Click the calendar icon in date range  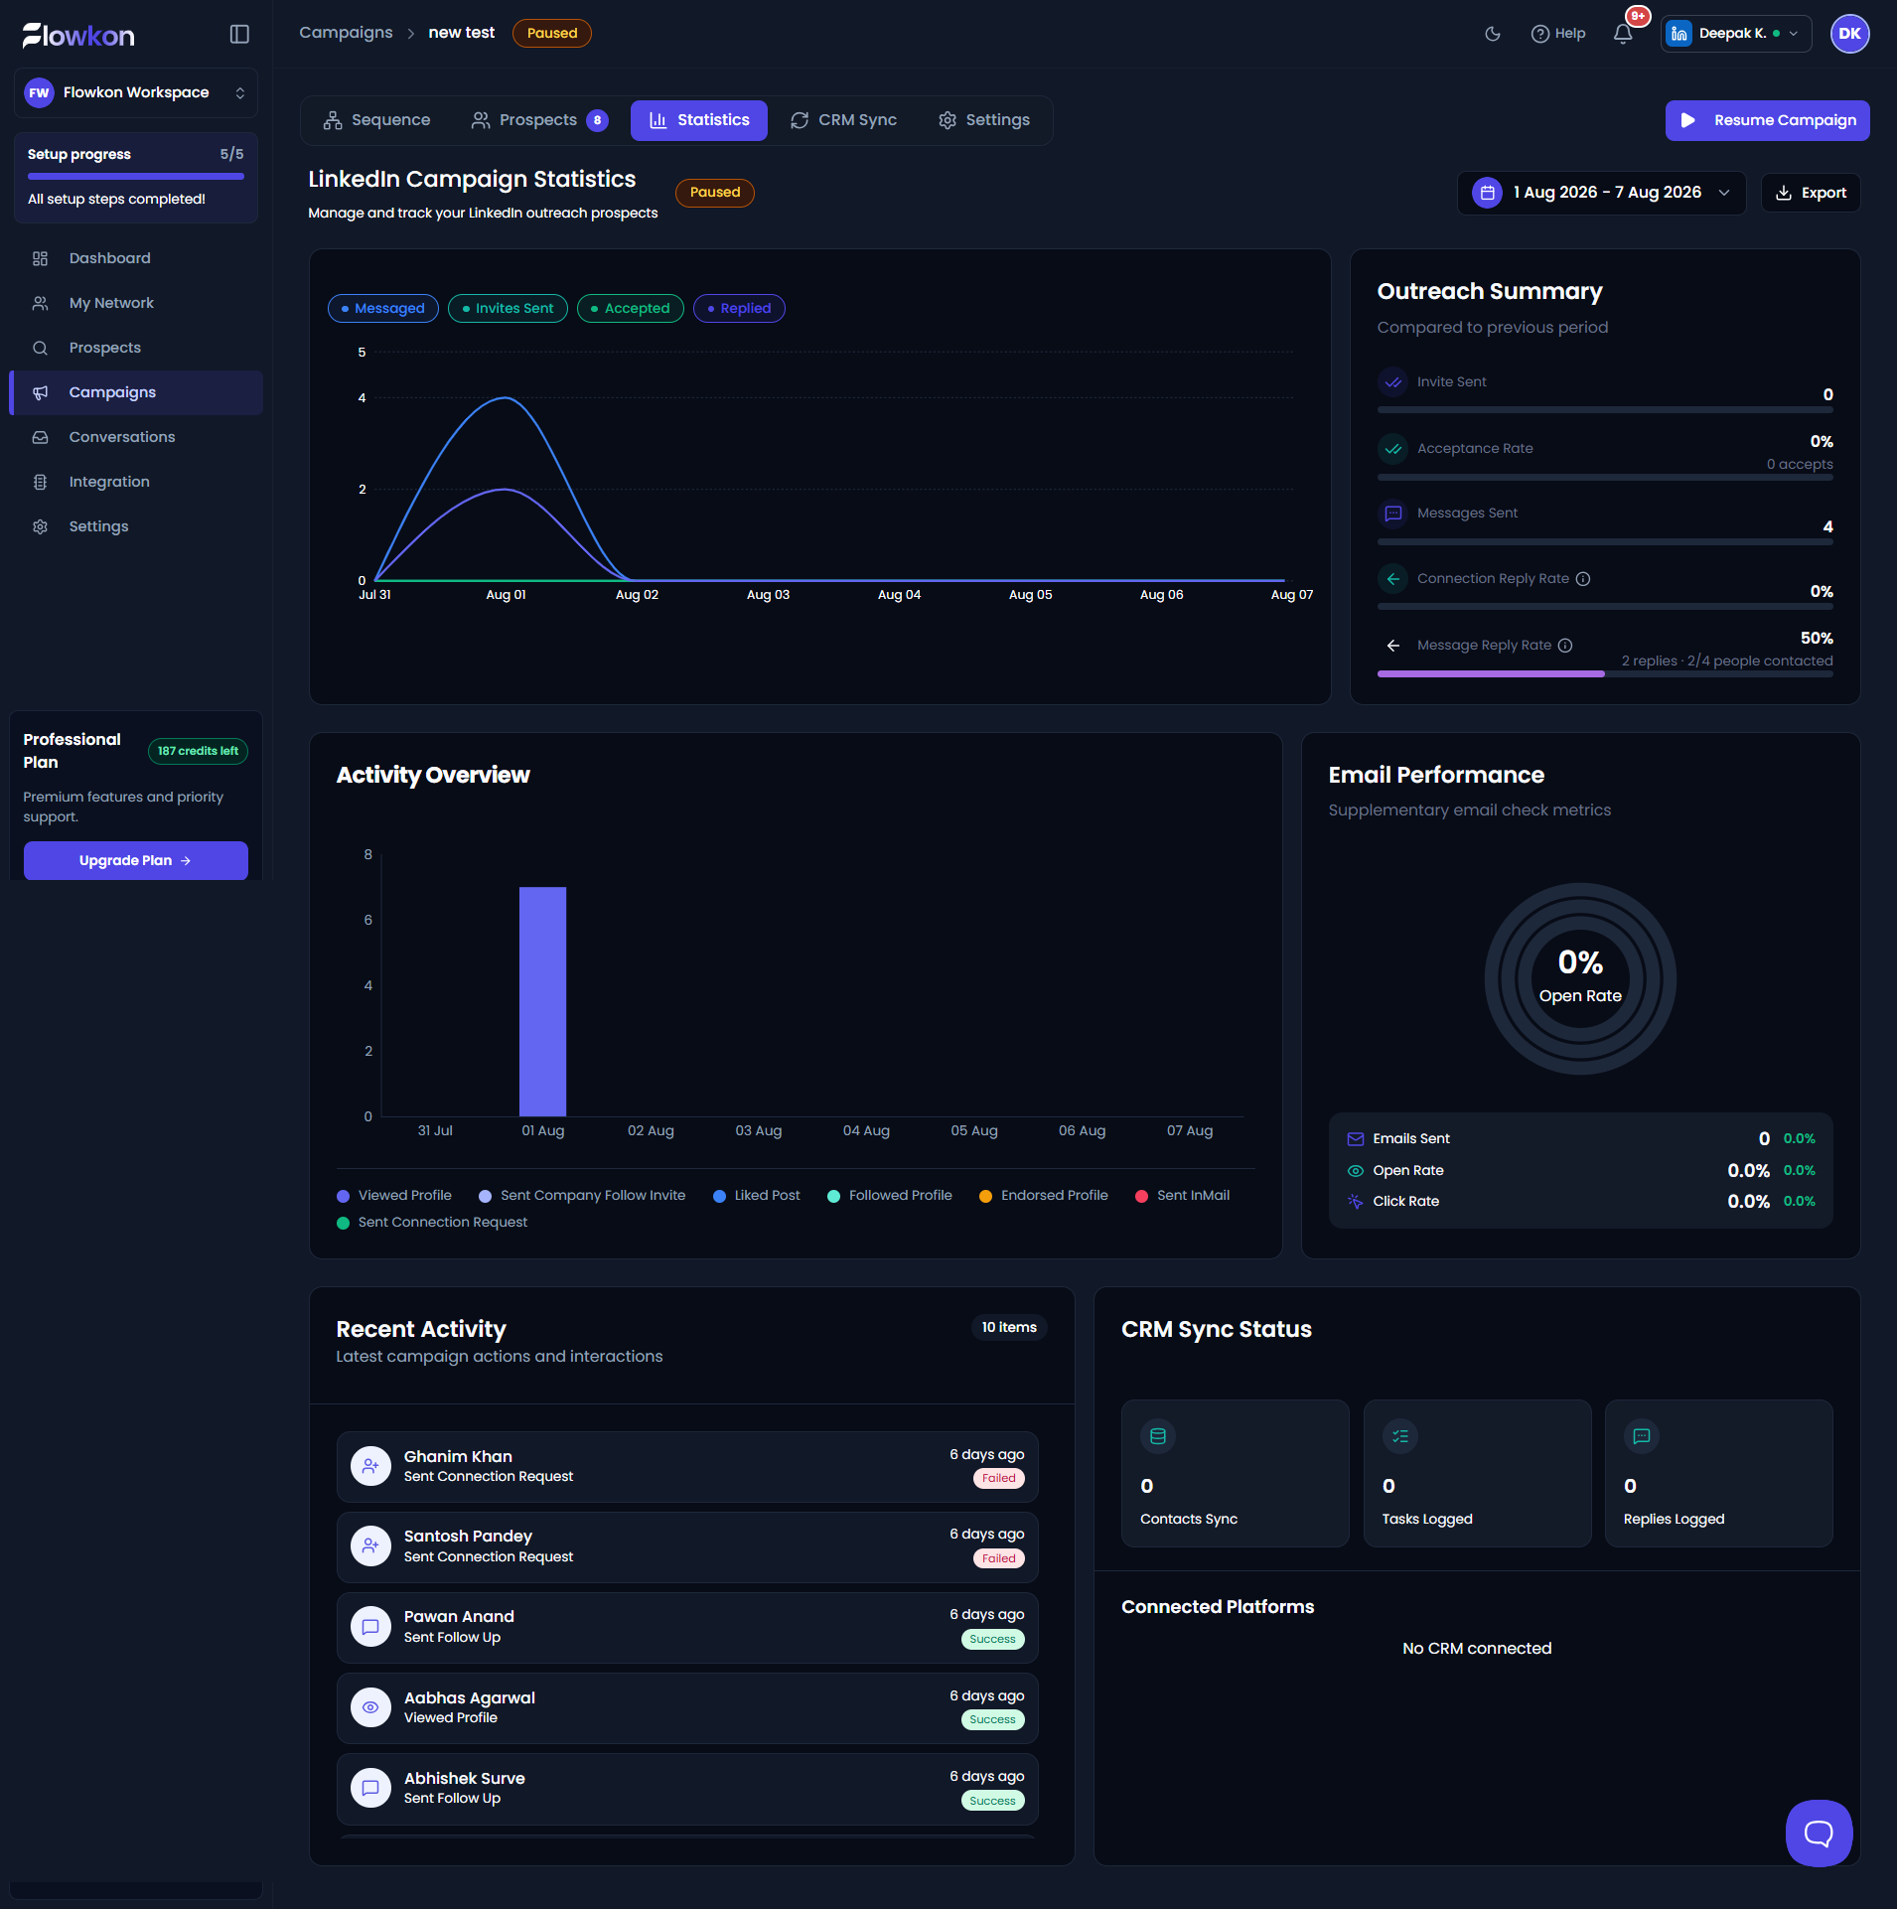click(x=1487, y=193)
